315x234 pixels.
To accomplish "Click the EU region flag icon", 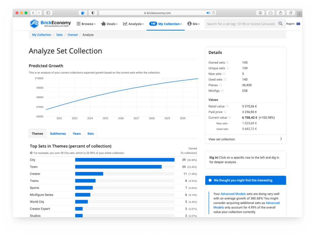I will (298, 24).
